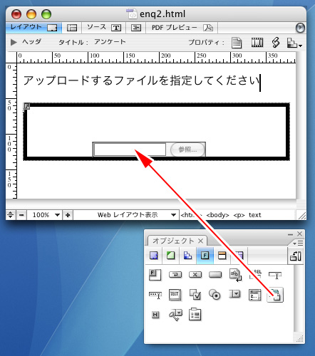Zoom in with the plus button
The width and height of the screenshot is (315, 356).
point(68,215)
